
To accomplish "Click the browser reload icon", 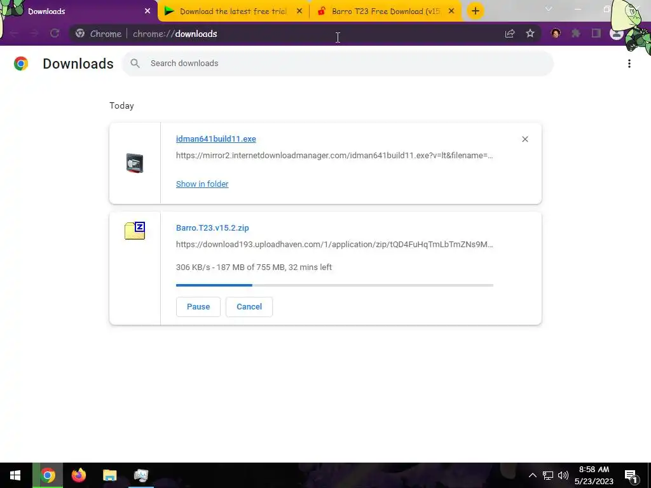I will tap(55, 34).
